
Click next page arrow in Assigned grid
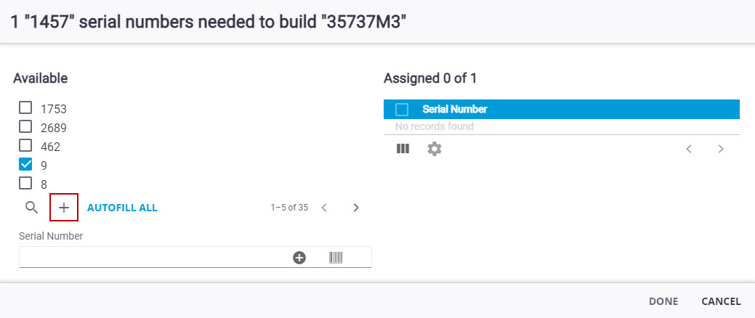tap(721, 149)
